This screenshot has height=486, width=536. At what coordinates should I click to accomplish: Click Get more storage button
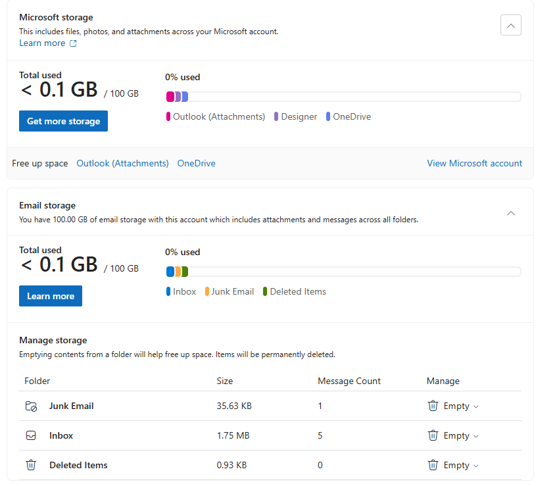click(x=63, y=121)
